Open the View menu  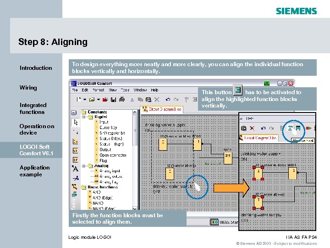113,90
